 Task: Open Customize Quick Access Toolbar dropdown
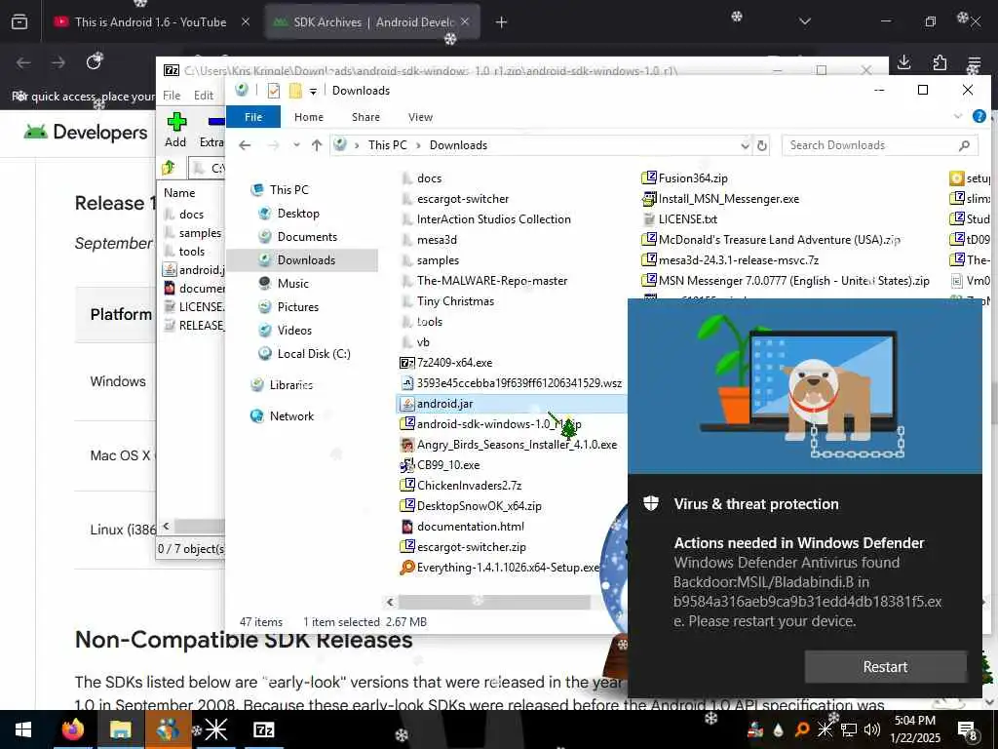pos(313,91)
